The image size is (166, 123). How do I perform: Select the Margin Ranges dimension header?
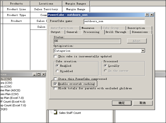coord(76,3)
